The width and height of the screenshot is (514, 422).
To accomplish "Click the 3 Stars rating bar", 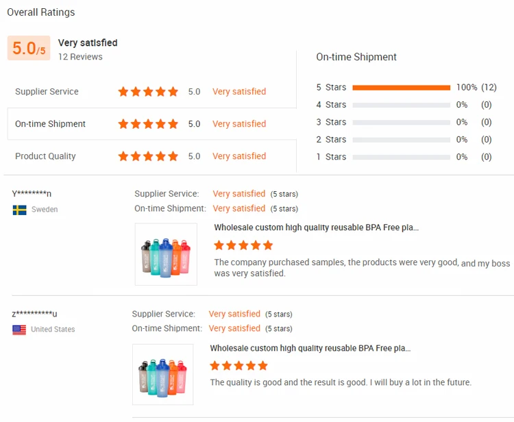I will click(401, 122).
